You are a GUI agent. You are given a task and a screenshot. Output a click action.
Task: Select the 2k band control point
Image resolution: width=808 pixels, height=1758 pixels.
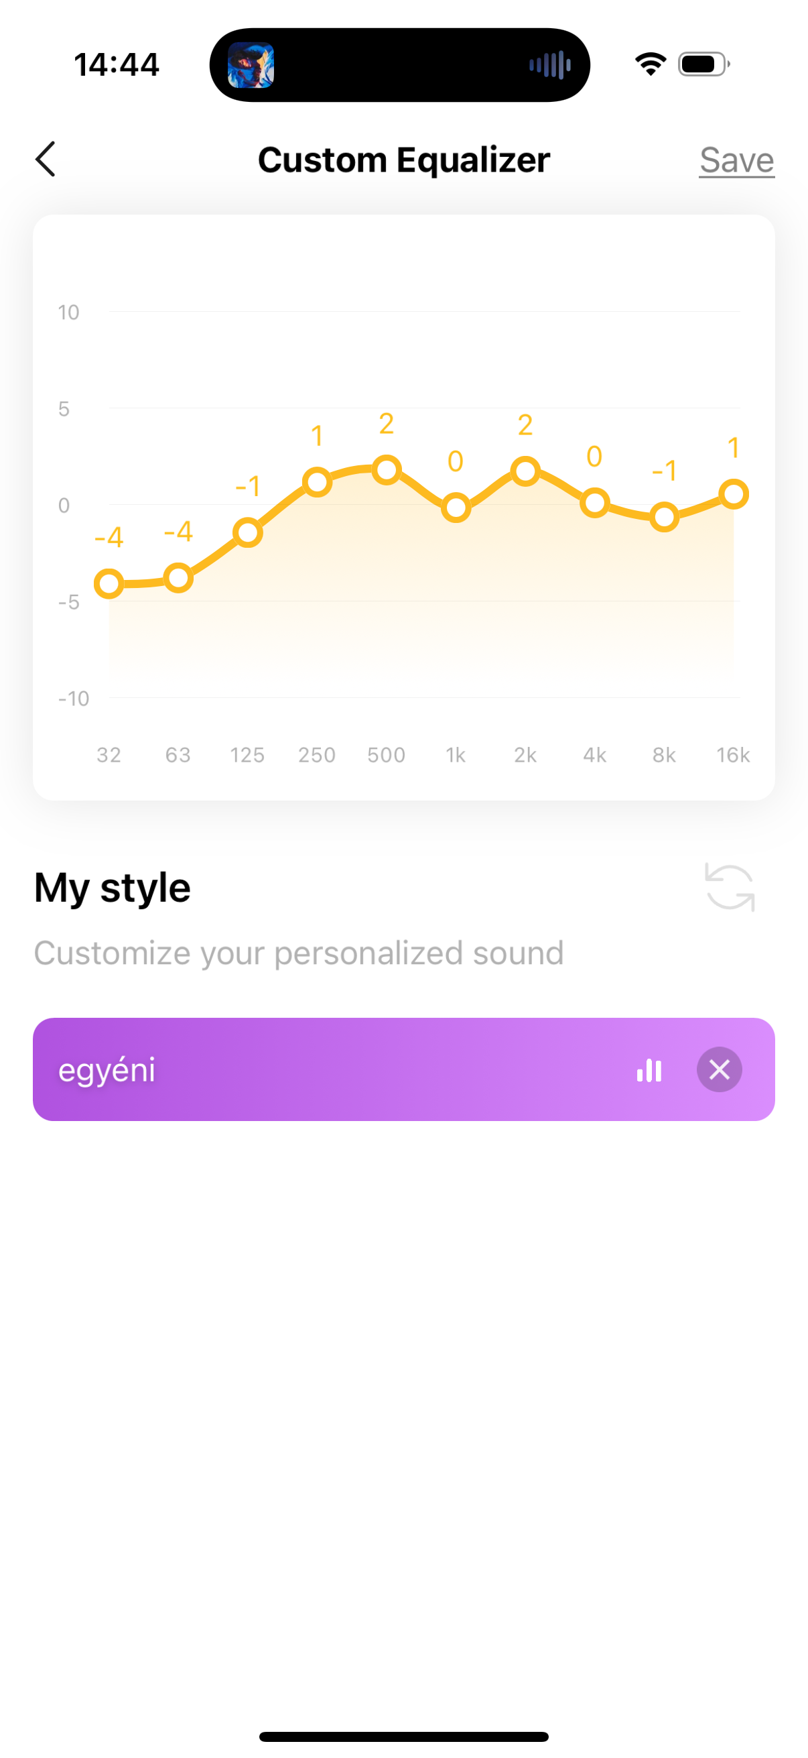point(526,471)
